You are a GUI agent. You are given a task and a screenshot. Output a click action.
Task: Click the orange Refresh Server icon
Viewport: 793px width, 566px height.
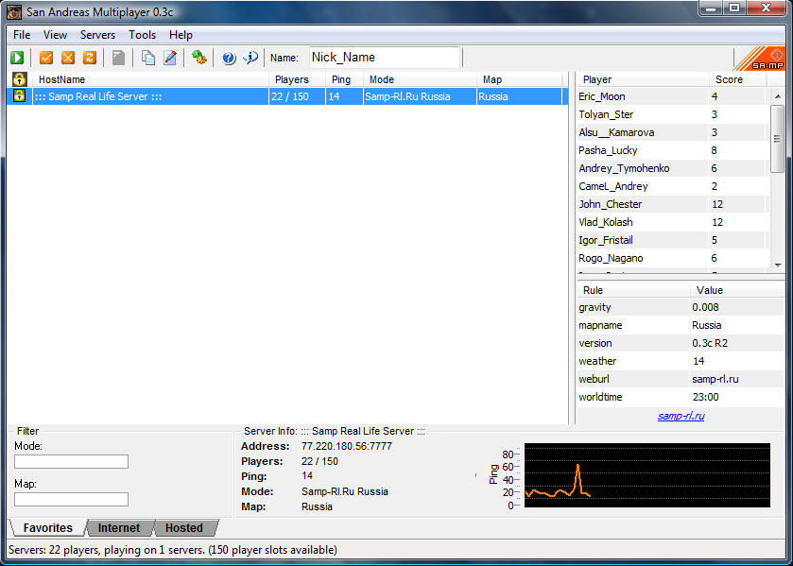click(x=90, y=58)
